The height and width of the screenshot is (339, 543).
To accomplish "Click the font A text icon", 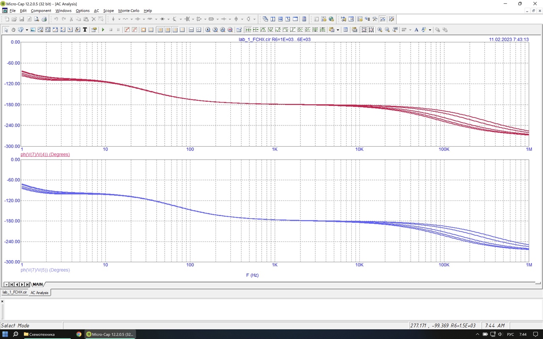I will point(416,30).
